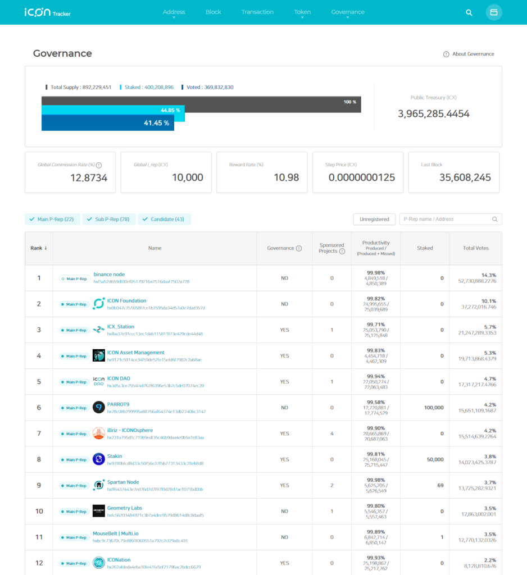Click Staked column header
The height and width of the screenshot is (575, 527).
(425, 248)
